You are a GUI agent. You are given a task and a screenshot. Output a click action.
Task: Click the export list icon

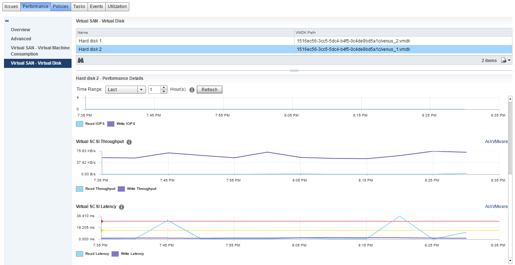(504, 60)
